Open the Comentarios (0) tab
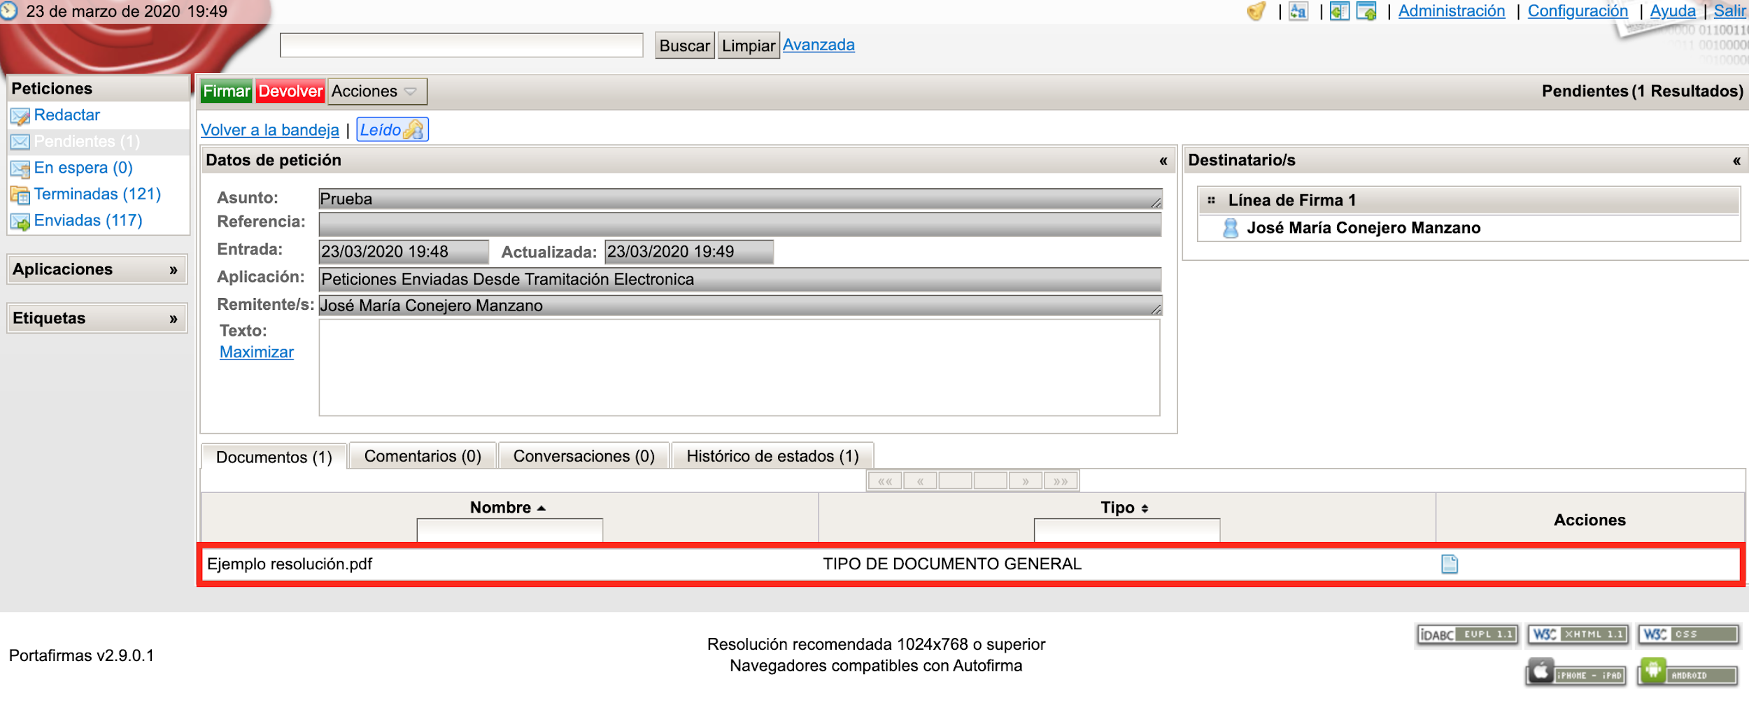The image size is (1749, 705). click(x=423, y=456)
